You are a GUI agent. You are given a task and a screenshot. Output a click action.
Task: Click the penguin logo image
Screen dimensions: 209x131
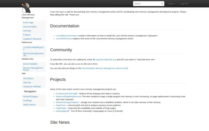pos(26,7)
